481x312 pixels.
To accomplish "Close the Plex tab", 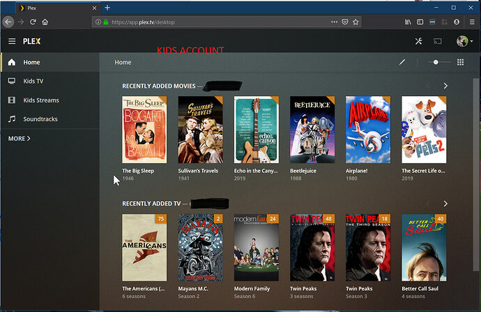I will 95,8.
